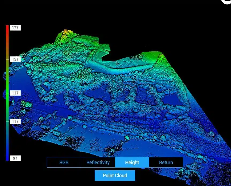Open the Point Cloud mode selector
The image size is (231, 186).
(x=114, y=175)
